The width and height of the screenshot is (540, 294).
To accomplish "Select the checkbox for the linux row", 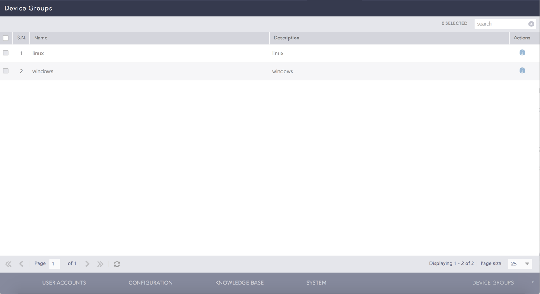I will [x=6, y=52].
